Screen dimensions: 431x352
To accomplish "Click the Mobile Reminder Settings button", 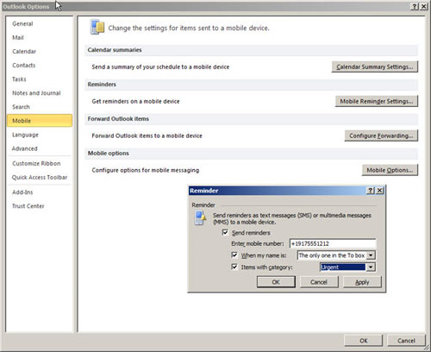I will pyautogui.click(x=377, y=101).
